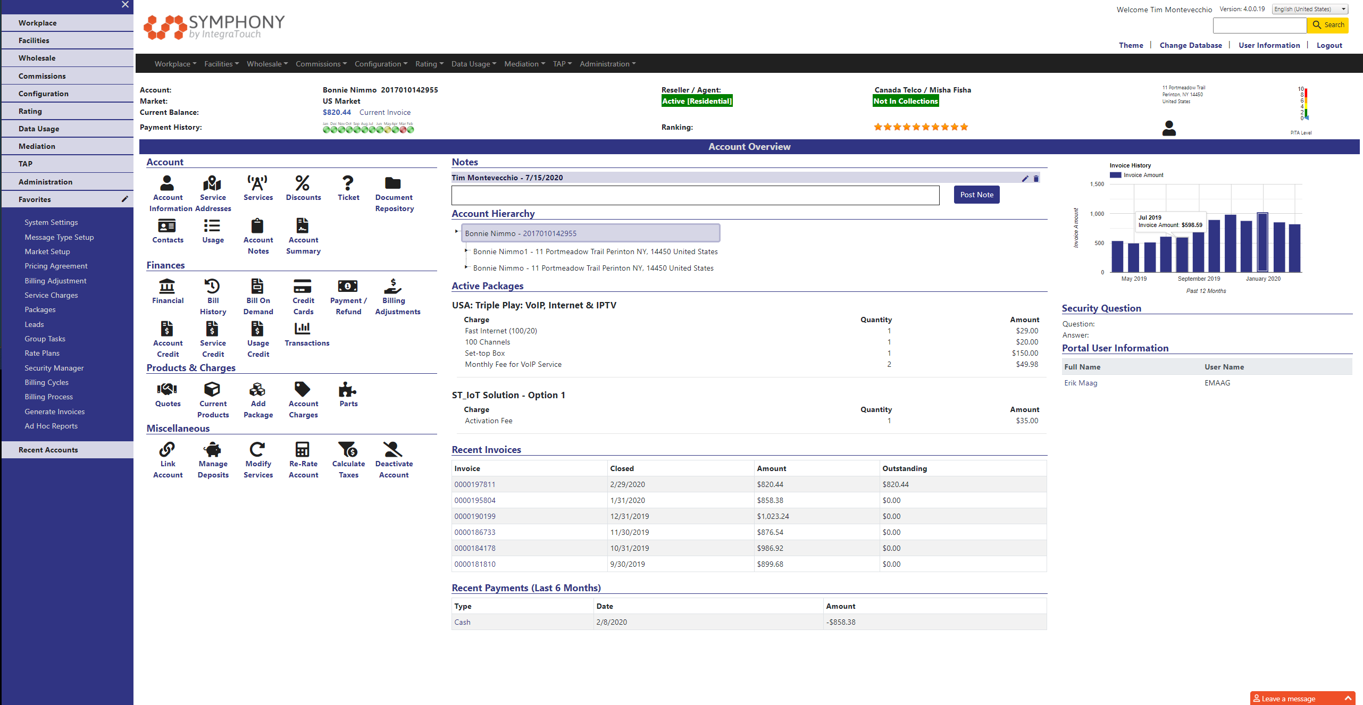Click the Post Note button
1363x705 pixels.
(976, 195)
